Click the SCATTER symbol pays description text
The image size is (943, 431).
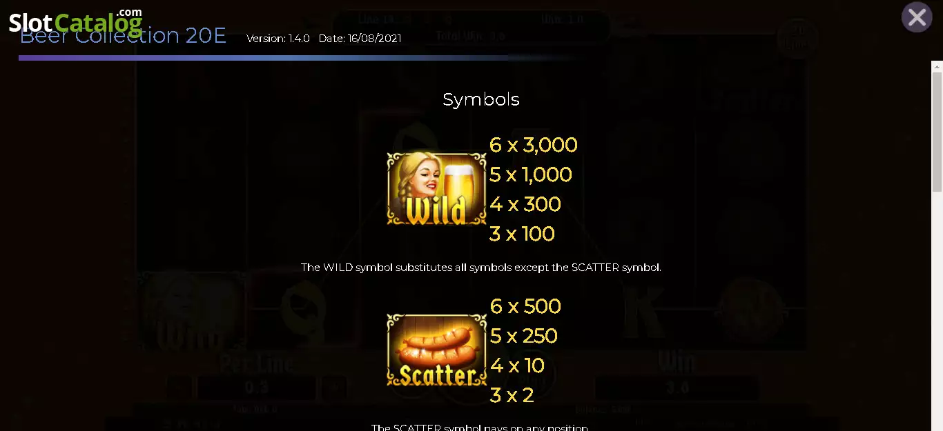(x=480, y=428)
